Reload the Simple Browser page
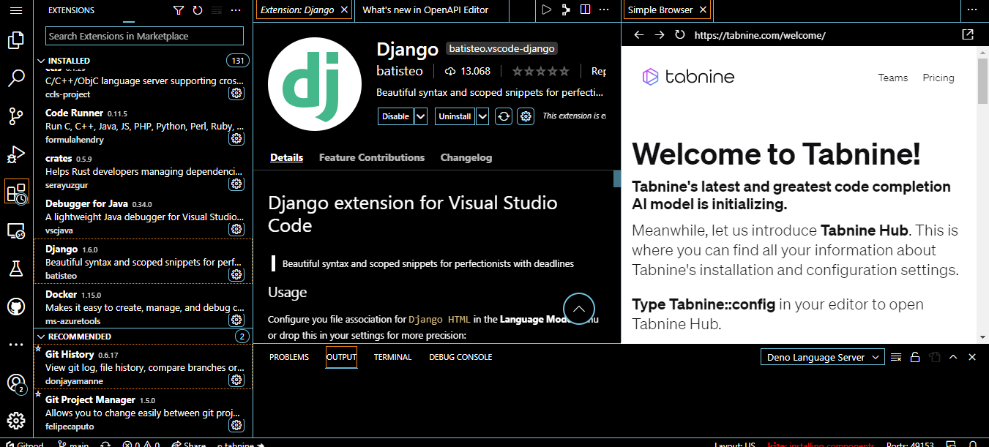The image size is (989, 447). coord(680,35)
